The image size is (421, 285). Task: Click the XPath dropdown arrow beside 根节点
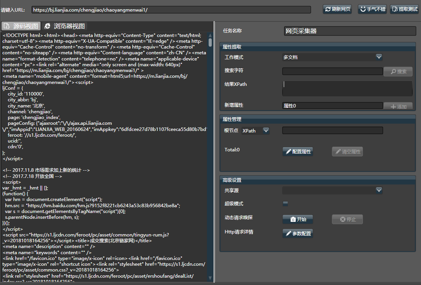click(x=266, y=131)
